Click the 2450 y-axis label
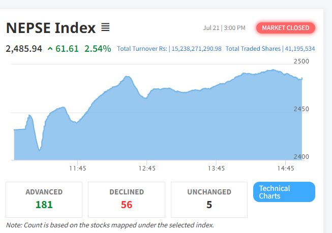 pos(301,109)
